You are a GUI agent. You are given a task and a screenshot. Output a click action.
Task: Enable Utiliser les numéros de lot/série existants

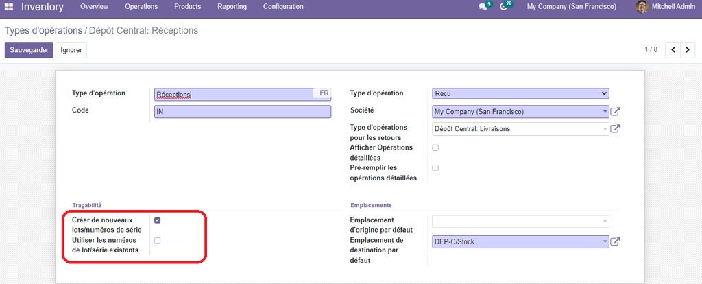pos(158,241)
